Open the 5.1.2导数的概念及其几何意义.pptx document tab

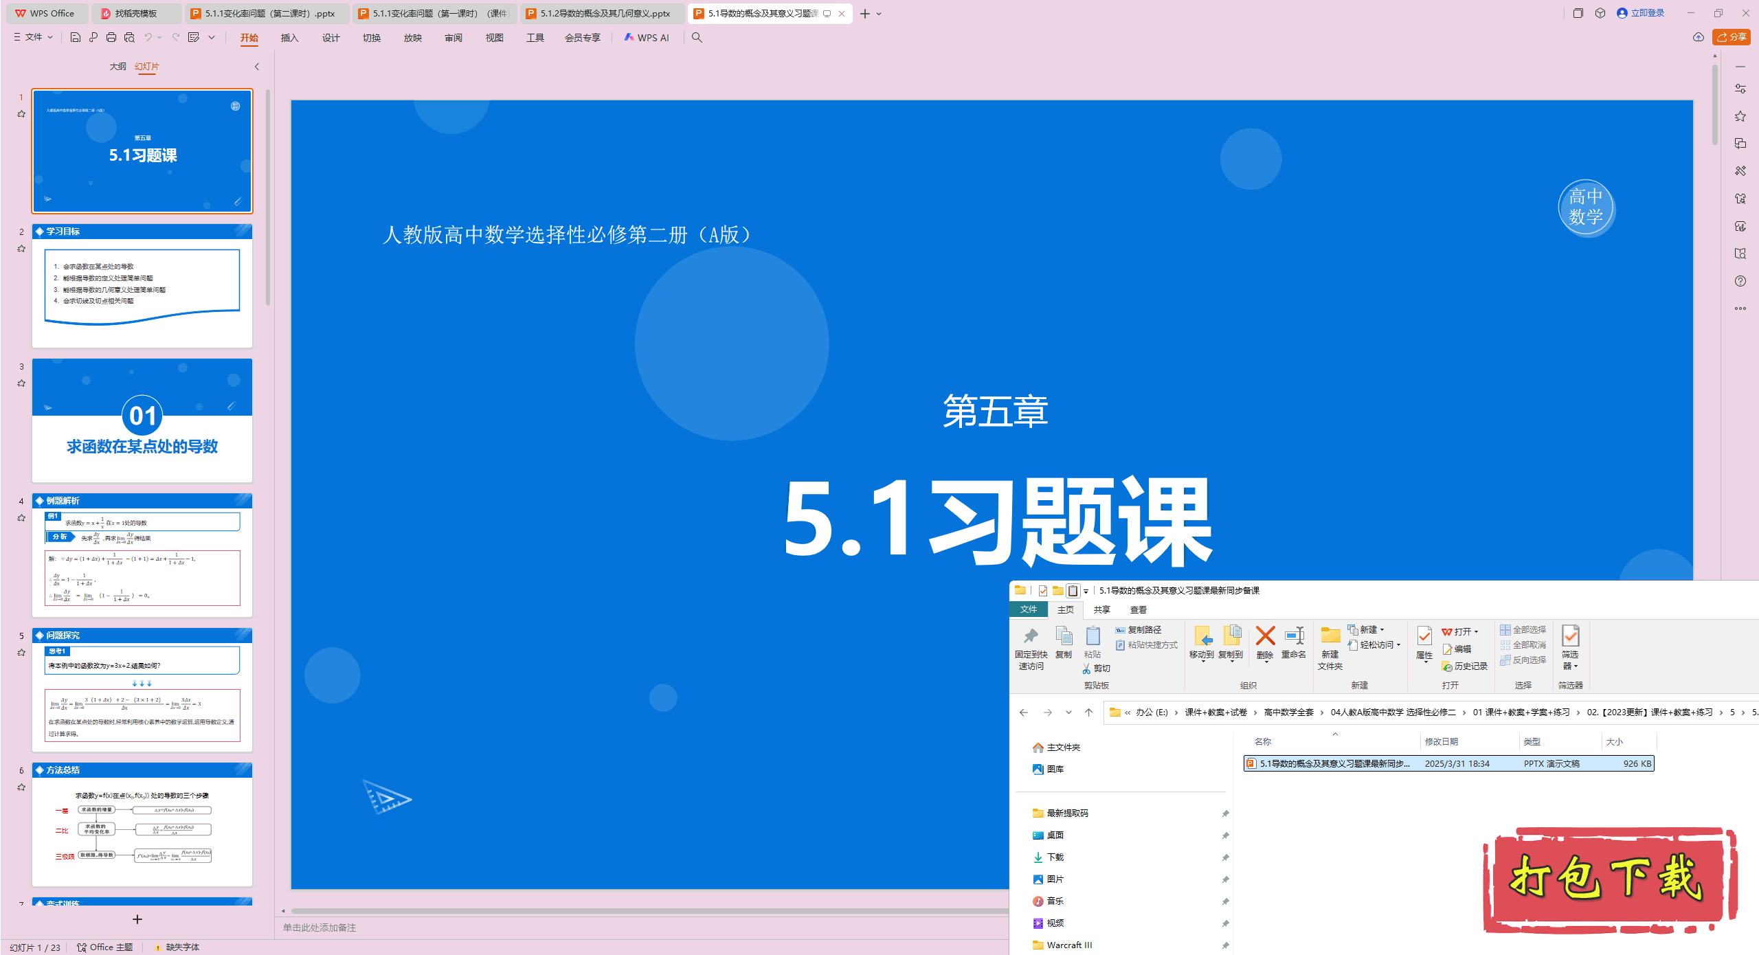pos(603,14)
